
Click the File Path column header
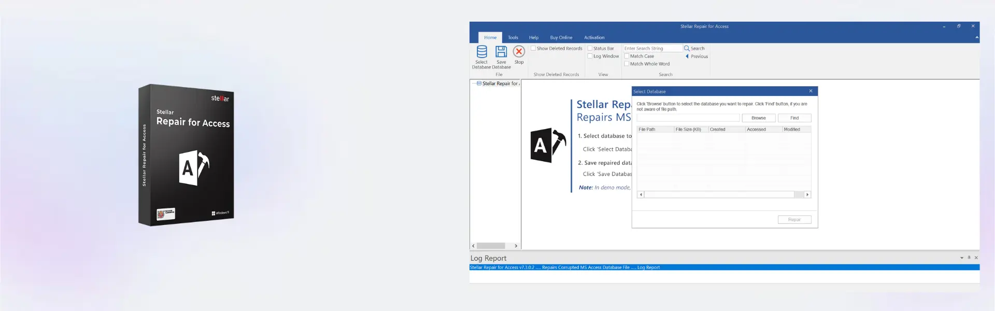(x=655, y=130)
